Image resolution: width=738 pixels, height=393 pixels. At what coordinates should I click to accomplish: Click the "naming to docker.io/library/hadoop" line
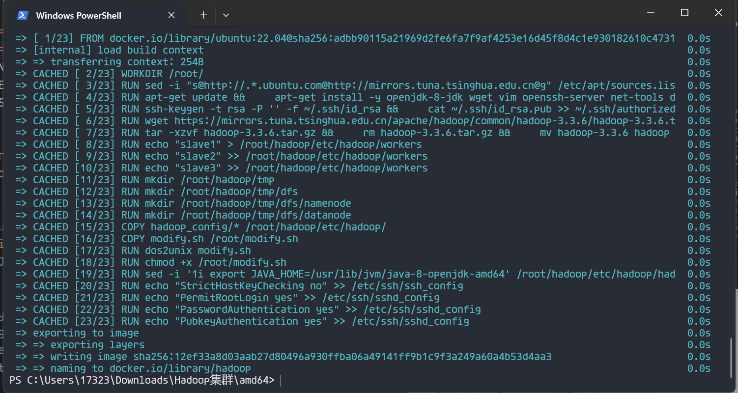click(x=150, y=368)
